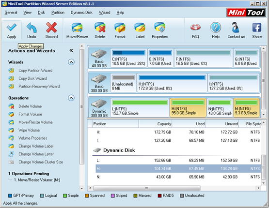Viewport: 269px width, 208px height.
Task: Undo the last operation
Action: (32, 30)
